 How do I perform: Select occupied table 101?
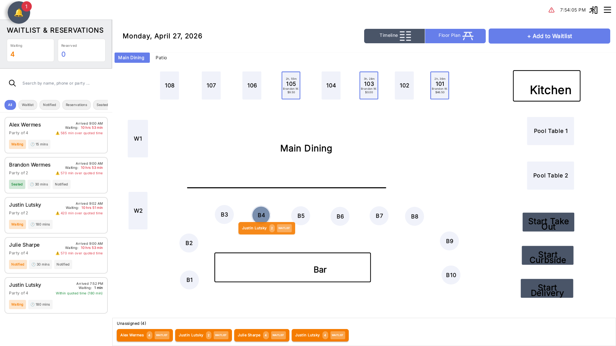point(440,86)
